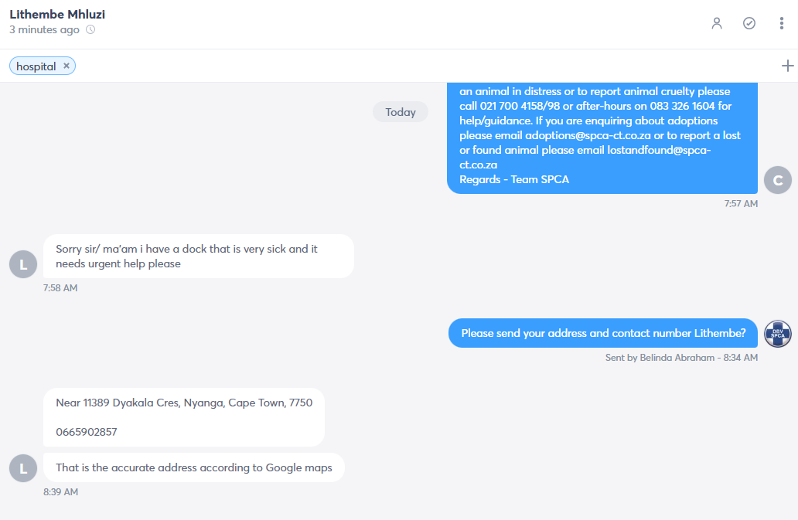This screenshot has width=798, height=520.
Task: Click the clock icon beside 3 minutes ago
Action: point(90,29)
